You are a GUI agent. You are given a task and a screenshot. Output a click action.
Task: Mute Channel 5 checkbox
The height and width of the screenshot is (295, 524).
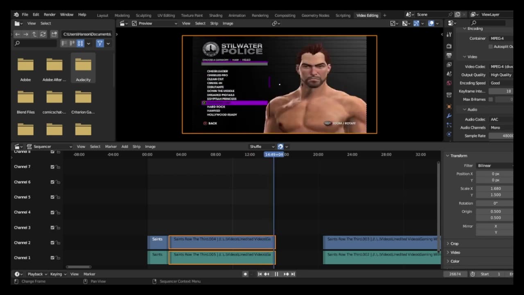pos(52,197)
